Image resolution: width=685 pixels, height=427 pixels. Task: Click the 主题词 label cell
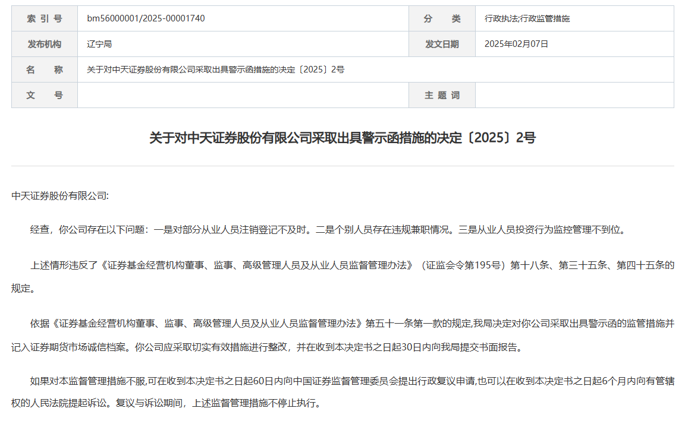coord(442,95)
